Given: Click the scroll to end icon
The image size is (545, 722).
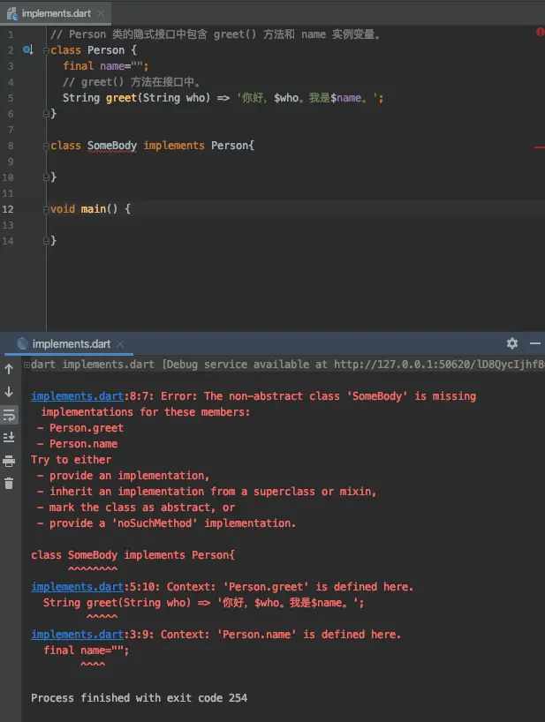Looking at the screenshot, I should coord(9,437).
